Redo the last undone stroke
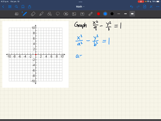This screenshot has width=161, height=121. pyautogui.click(x=138, y=7)
